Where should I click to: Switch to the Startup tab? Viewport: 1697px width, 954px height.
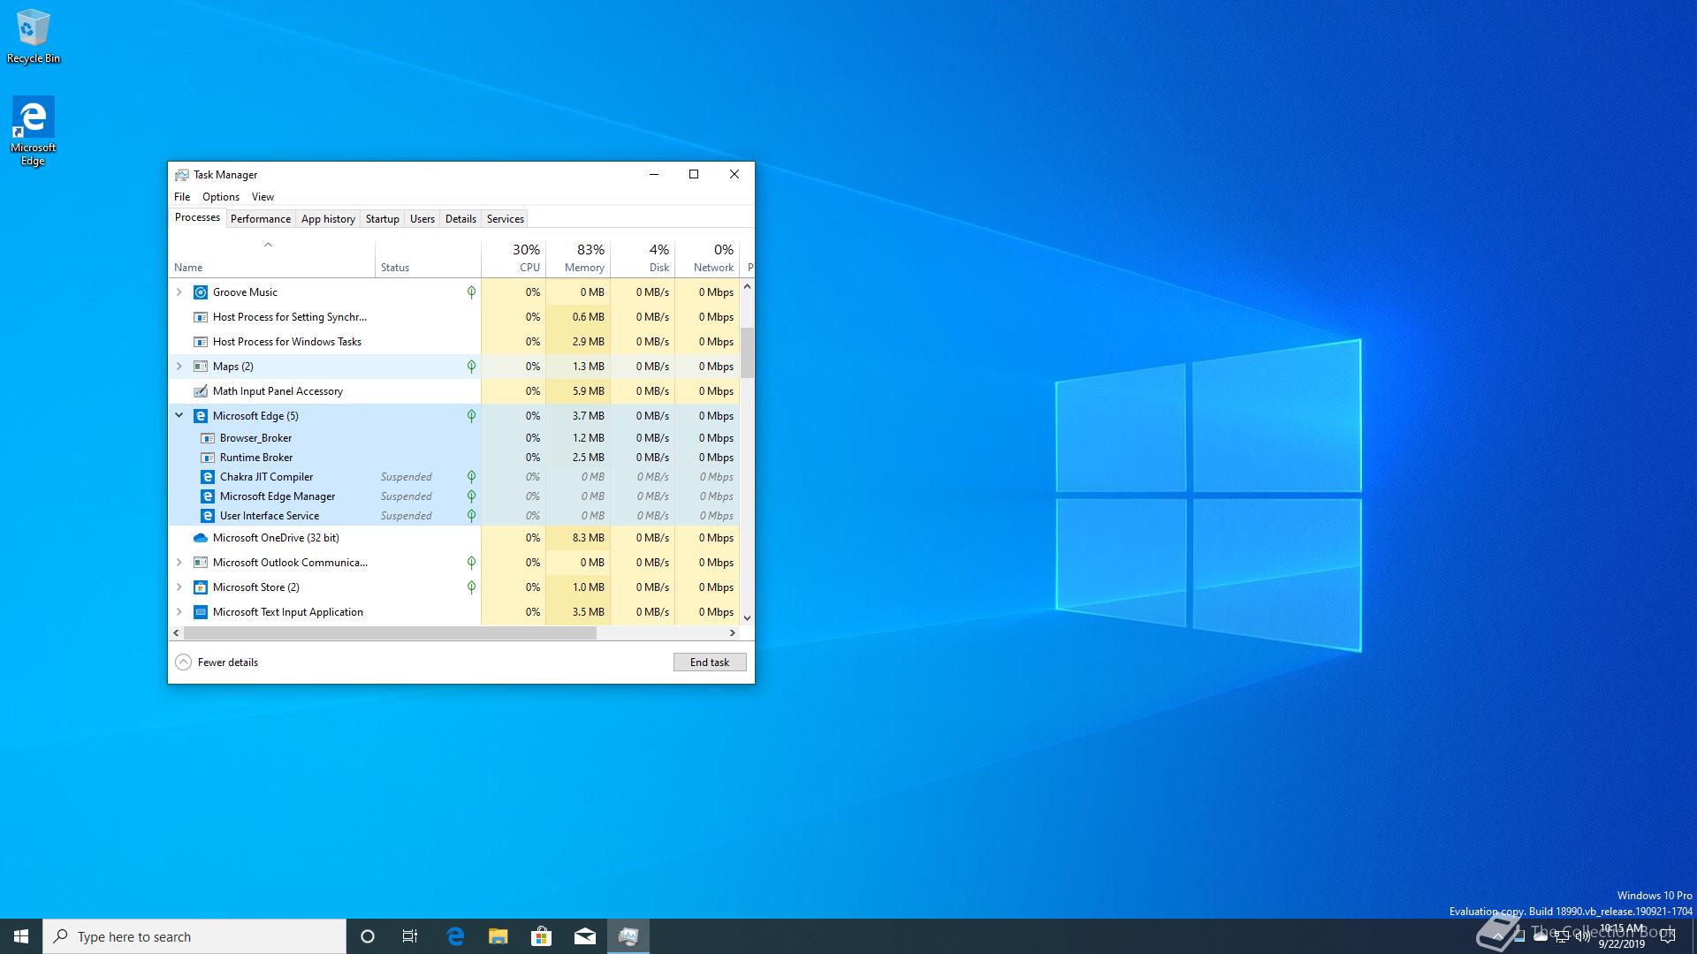click(x=382, y=219)
